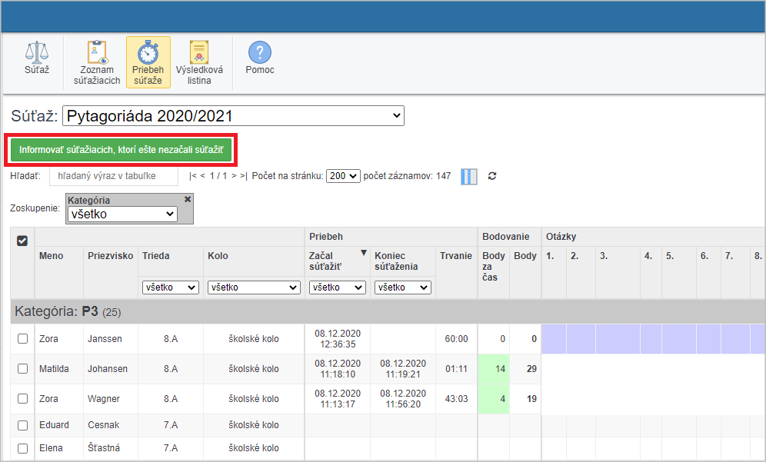Open the Súťaž scales icon
The image size is (766, 462).
[37, 53]
